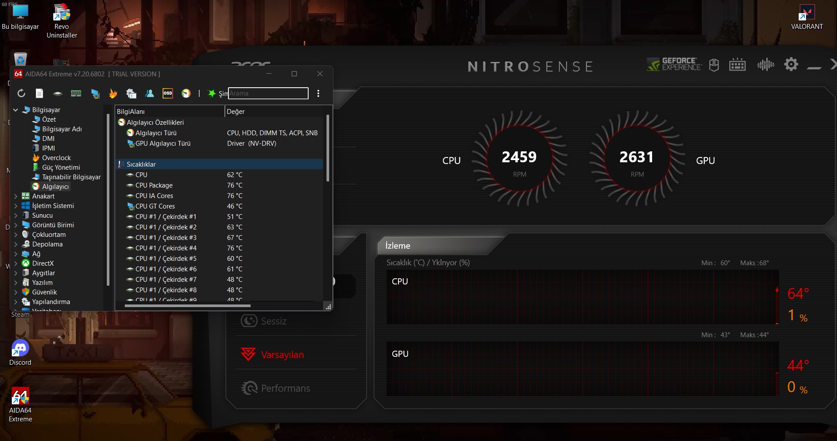Viewport: 837px width, 441px height.
Task: Click the gauge SensorPanel icon in AIDA64 toolbar
Action: 186,93
